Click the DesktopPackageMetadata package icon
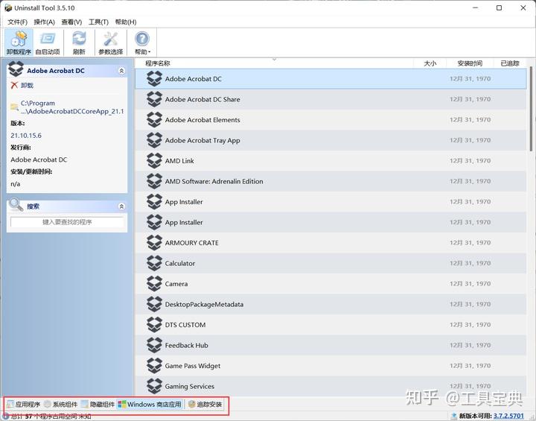This screenshot has height=421, width=536. click(154, 304)
